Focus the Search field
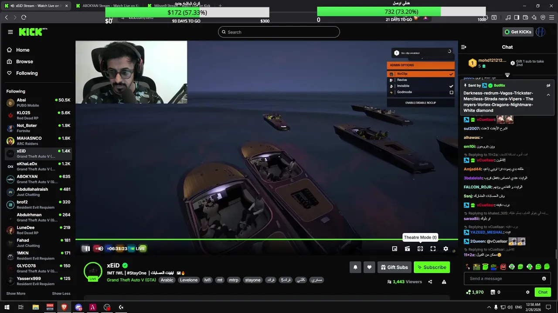 (279, 32)
